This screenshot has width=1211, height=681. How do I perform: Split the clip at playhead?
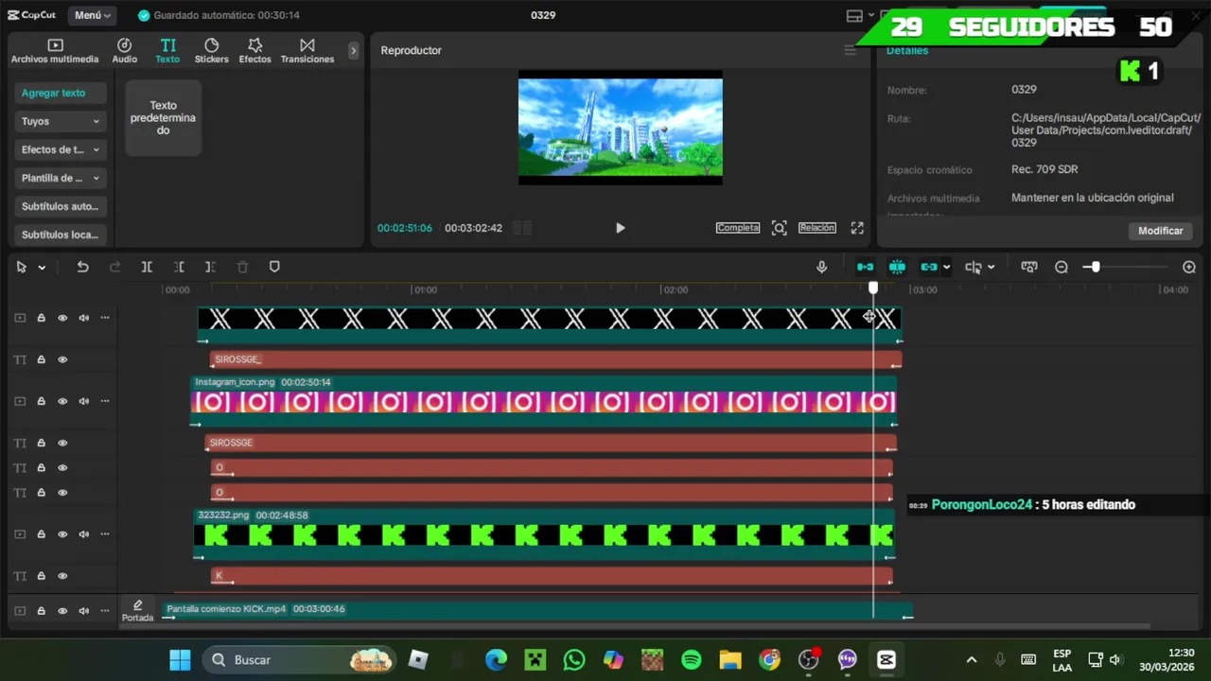(147, 267)
